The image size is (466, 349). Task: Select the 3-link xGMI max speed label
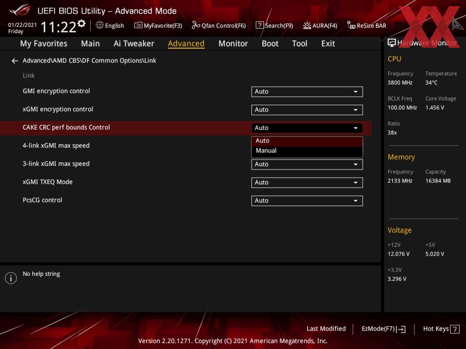coord(56,164)
